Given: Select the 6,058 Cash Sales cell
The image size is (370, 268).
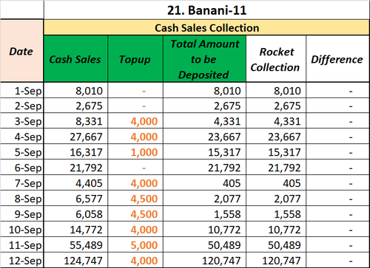Looking at the screenshot, I should (x=75, y=214).
